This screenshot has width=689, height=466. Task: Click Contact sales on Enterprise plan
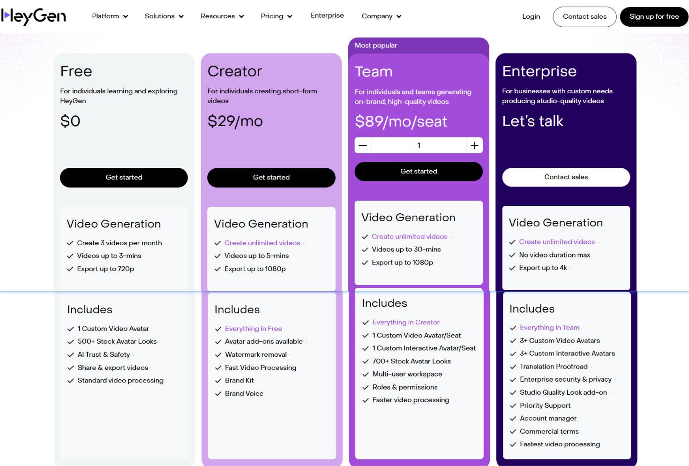(566, 177)
